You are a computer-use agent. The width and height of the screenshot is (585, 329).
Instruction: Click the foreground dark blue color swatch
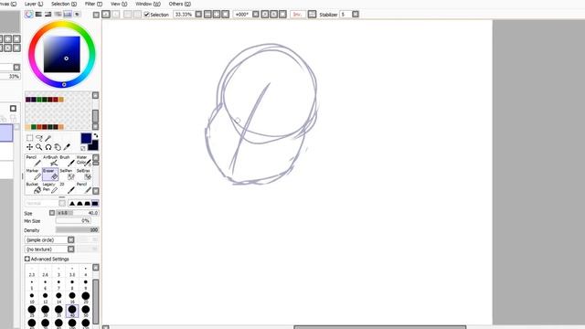click(86, 138)
